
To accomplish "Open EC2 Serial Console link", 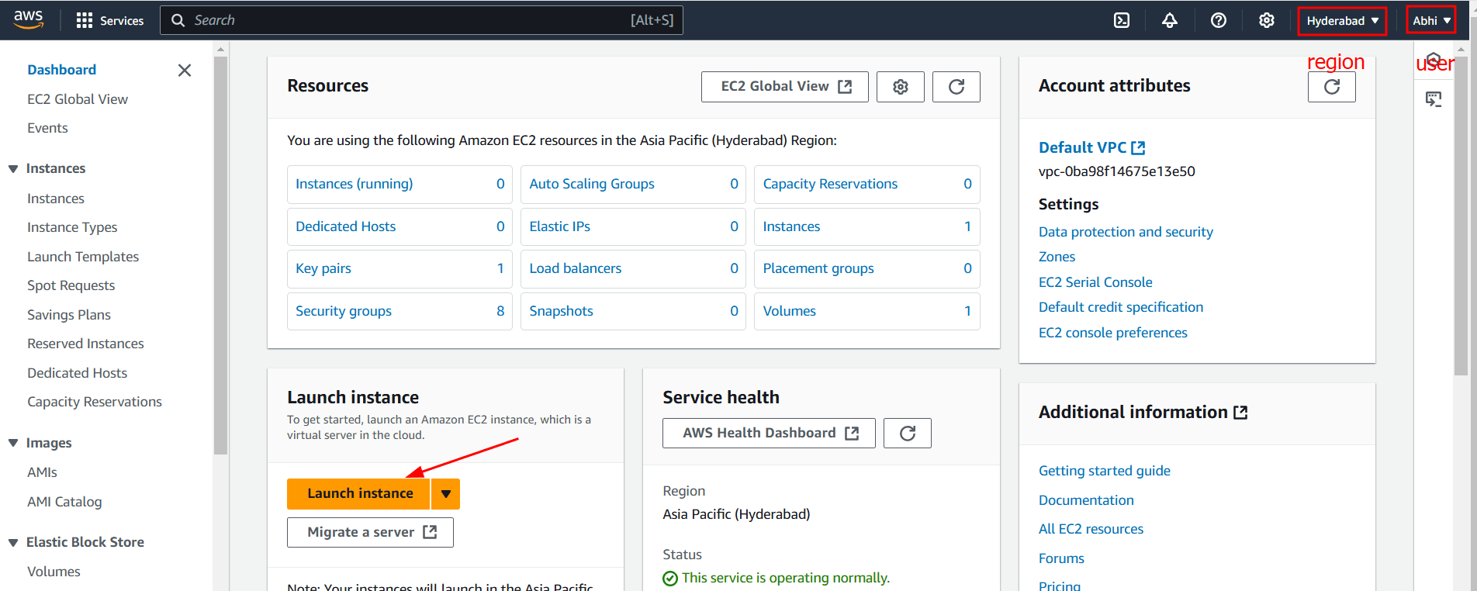I will click(1095, 282).
